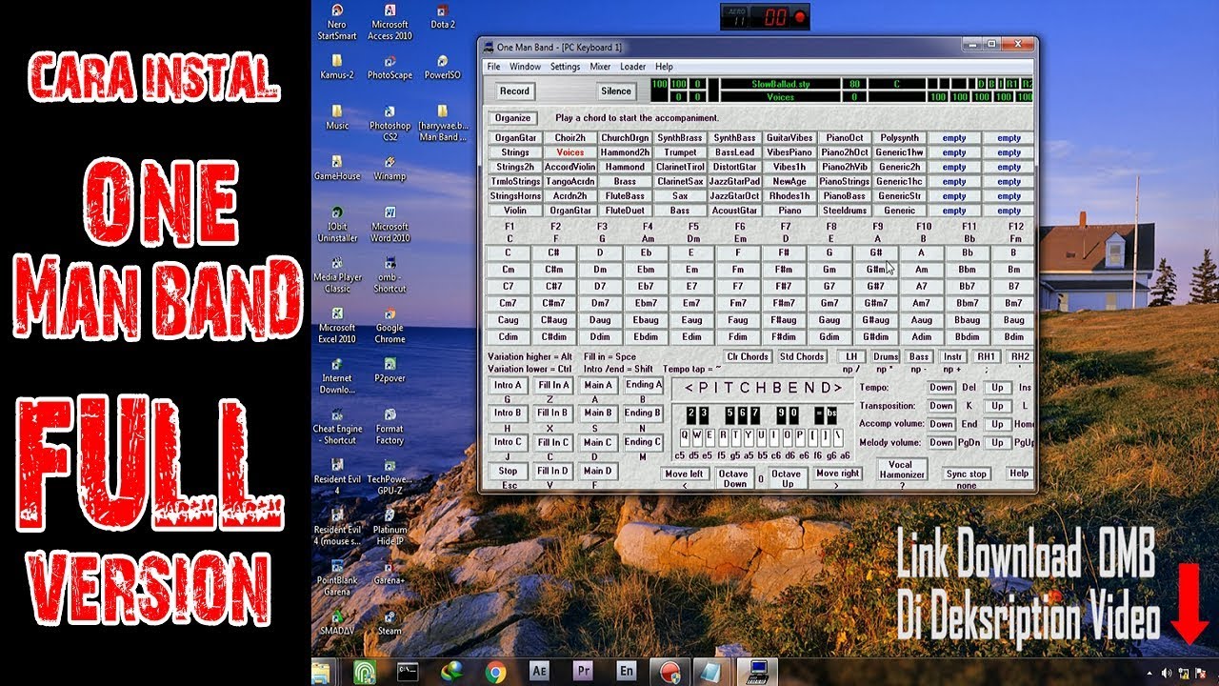This screenshot has width=1219, height=686.
Task: Click the Organize button
Action: tap(513, 118)
